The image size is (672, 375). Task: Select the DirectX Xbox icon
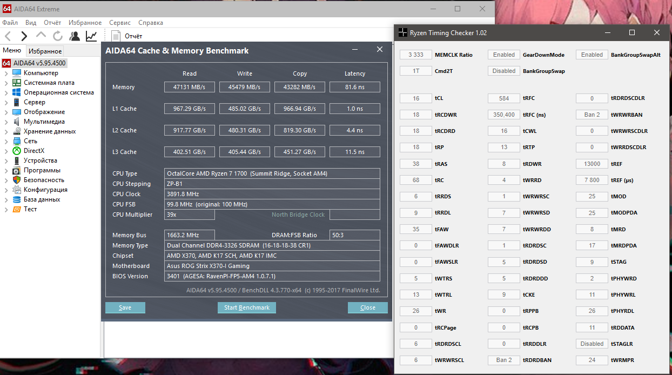(17, 151)
